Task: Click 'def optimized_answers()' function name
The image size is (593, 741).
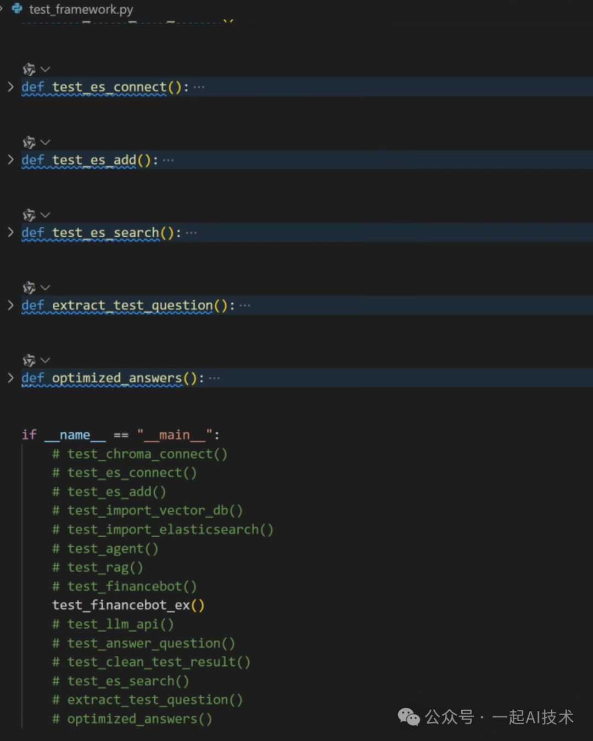Action: (117, 378)
